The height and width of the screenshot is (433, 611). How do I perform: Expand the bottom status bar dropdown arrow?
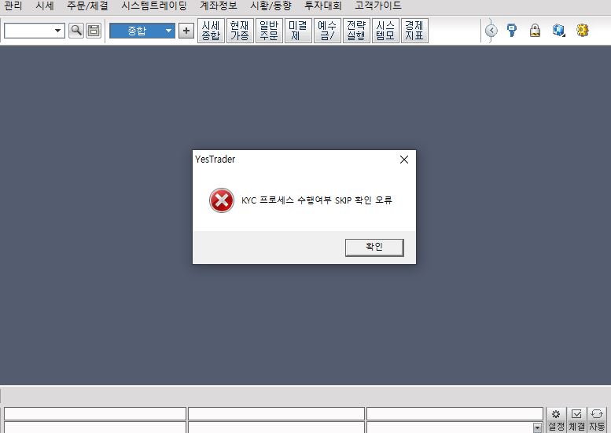coord(538,428)
